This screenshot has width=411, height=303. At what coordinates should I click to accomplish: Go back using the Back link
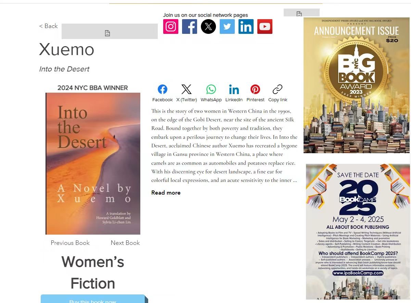point(48,26)
